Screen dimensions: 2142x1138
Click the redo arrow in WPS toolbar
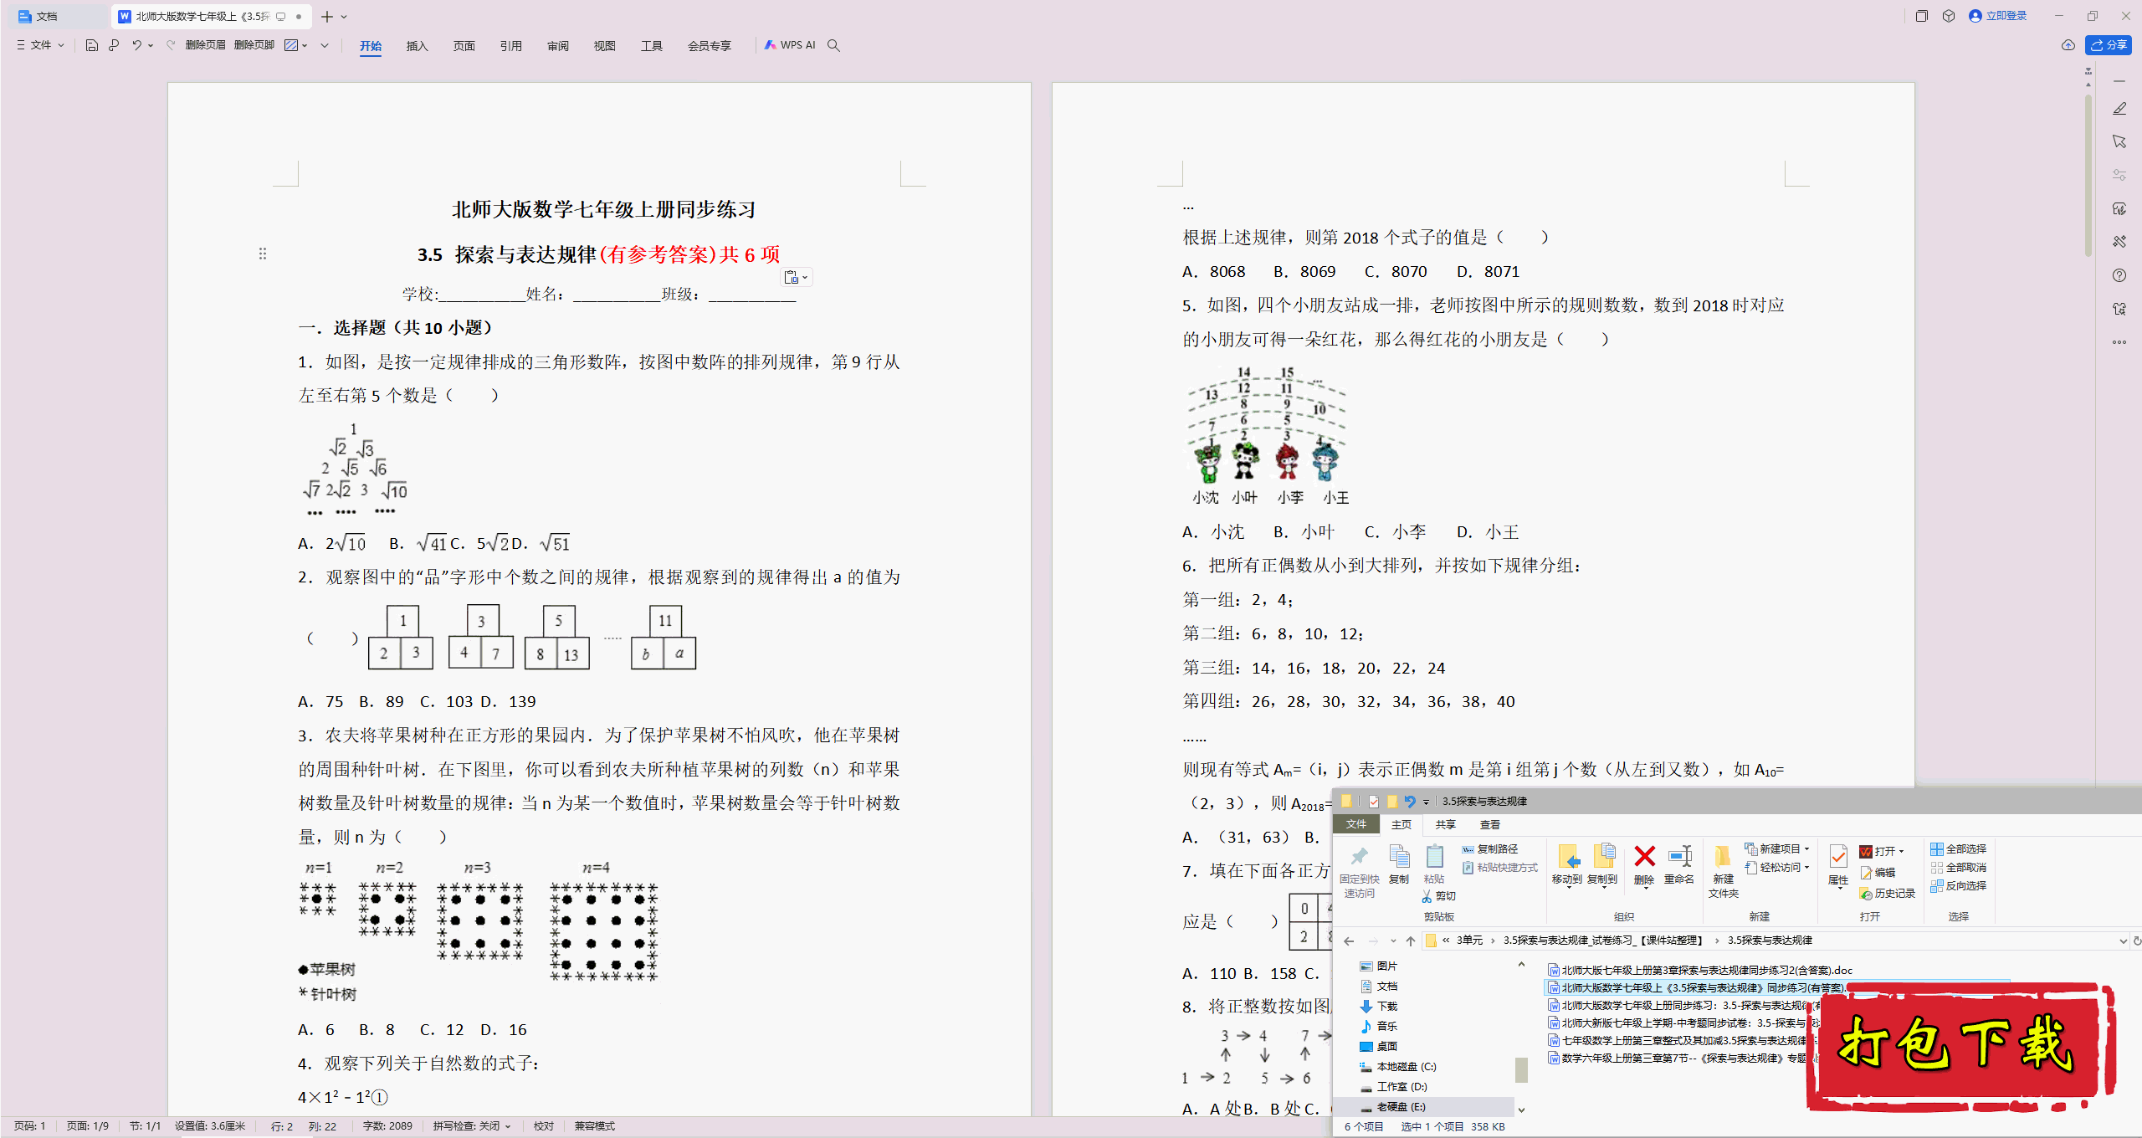point(171,45)
